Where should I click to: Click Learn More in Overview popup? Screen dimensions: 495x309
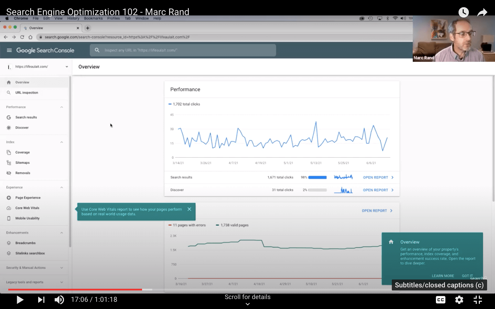[443, 276]
